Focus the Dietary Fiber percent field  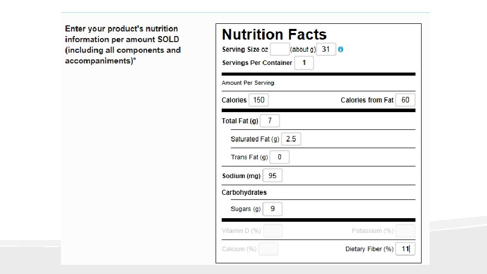[x=405, y=249]
